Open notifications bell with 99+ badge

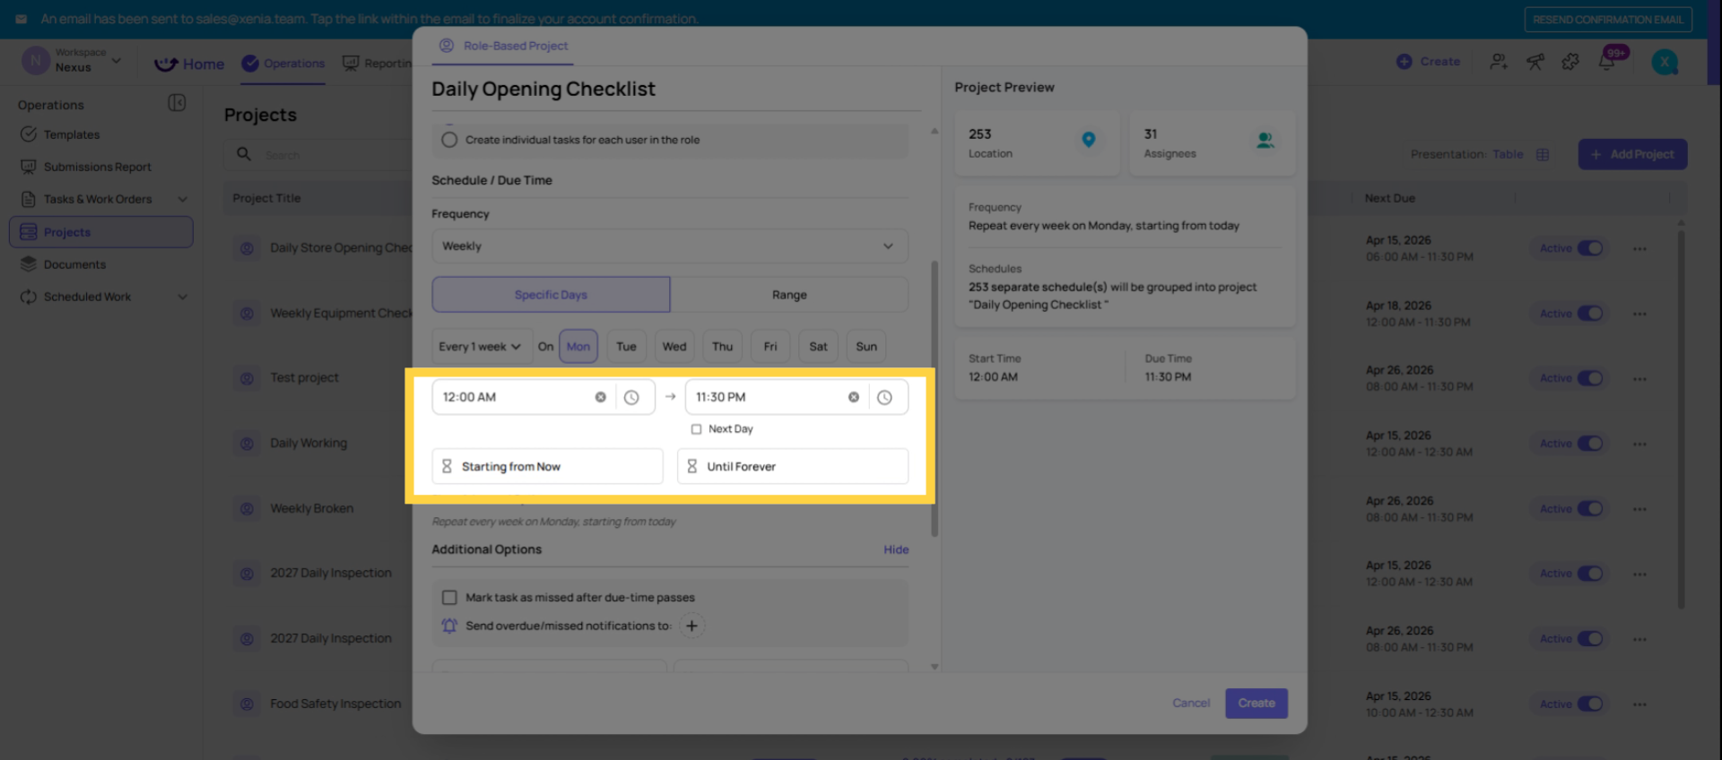pos(1607,61)
